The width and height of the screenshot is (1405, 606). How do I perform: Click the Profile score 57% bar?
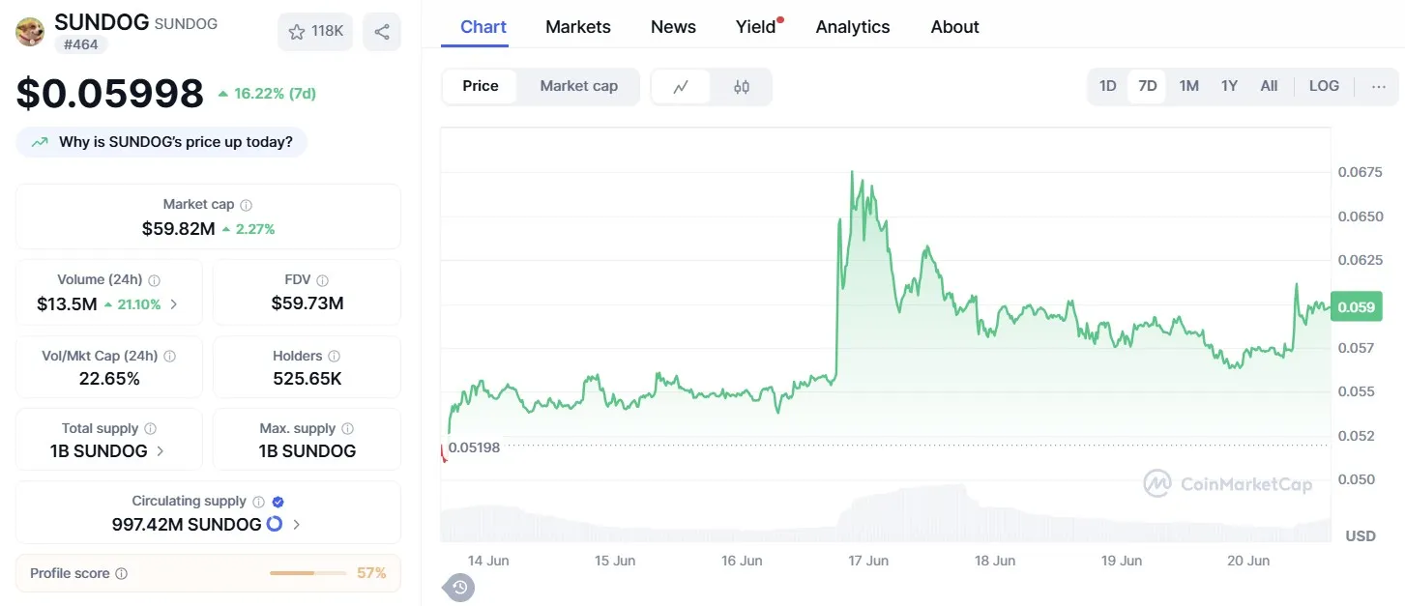307,573
